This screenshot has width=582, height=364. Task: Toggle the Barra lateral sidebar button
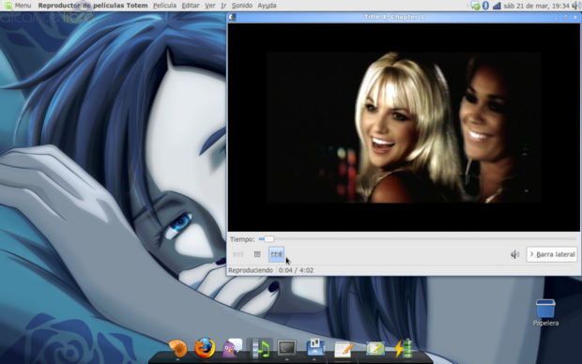[552, 254]
